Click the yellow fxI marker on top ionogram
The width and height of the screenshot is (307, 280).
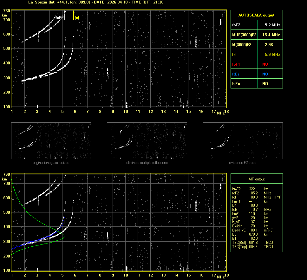(74, 15)
